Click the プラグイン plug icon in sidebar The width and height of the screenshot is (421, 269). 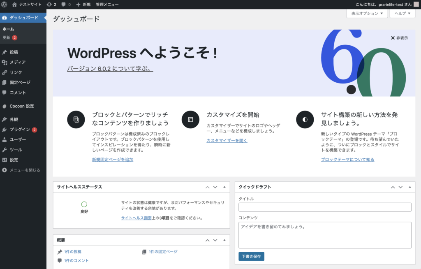click(x=4, y=130)
